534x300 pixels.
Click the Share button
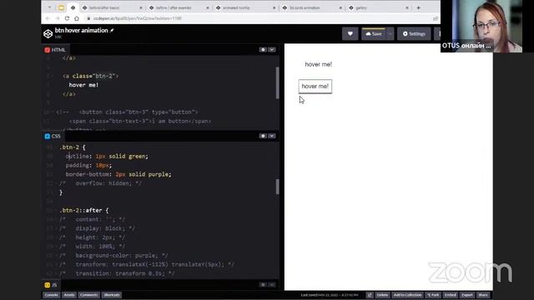[483, 295]
